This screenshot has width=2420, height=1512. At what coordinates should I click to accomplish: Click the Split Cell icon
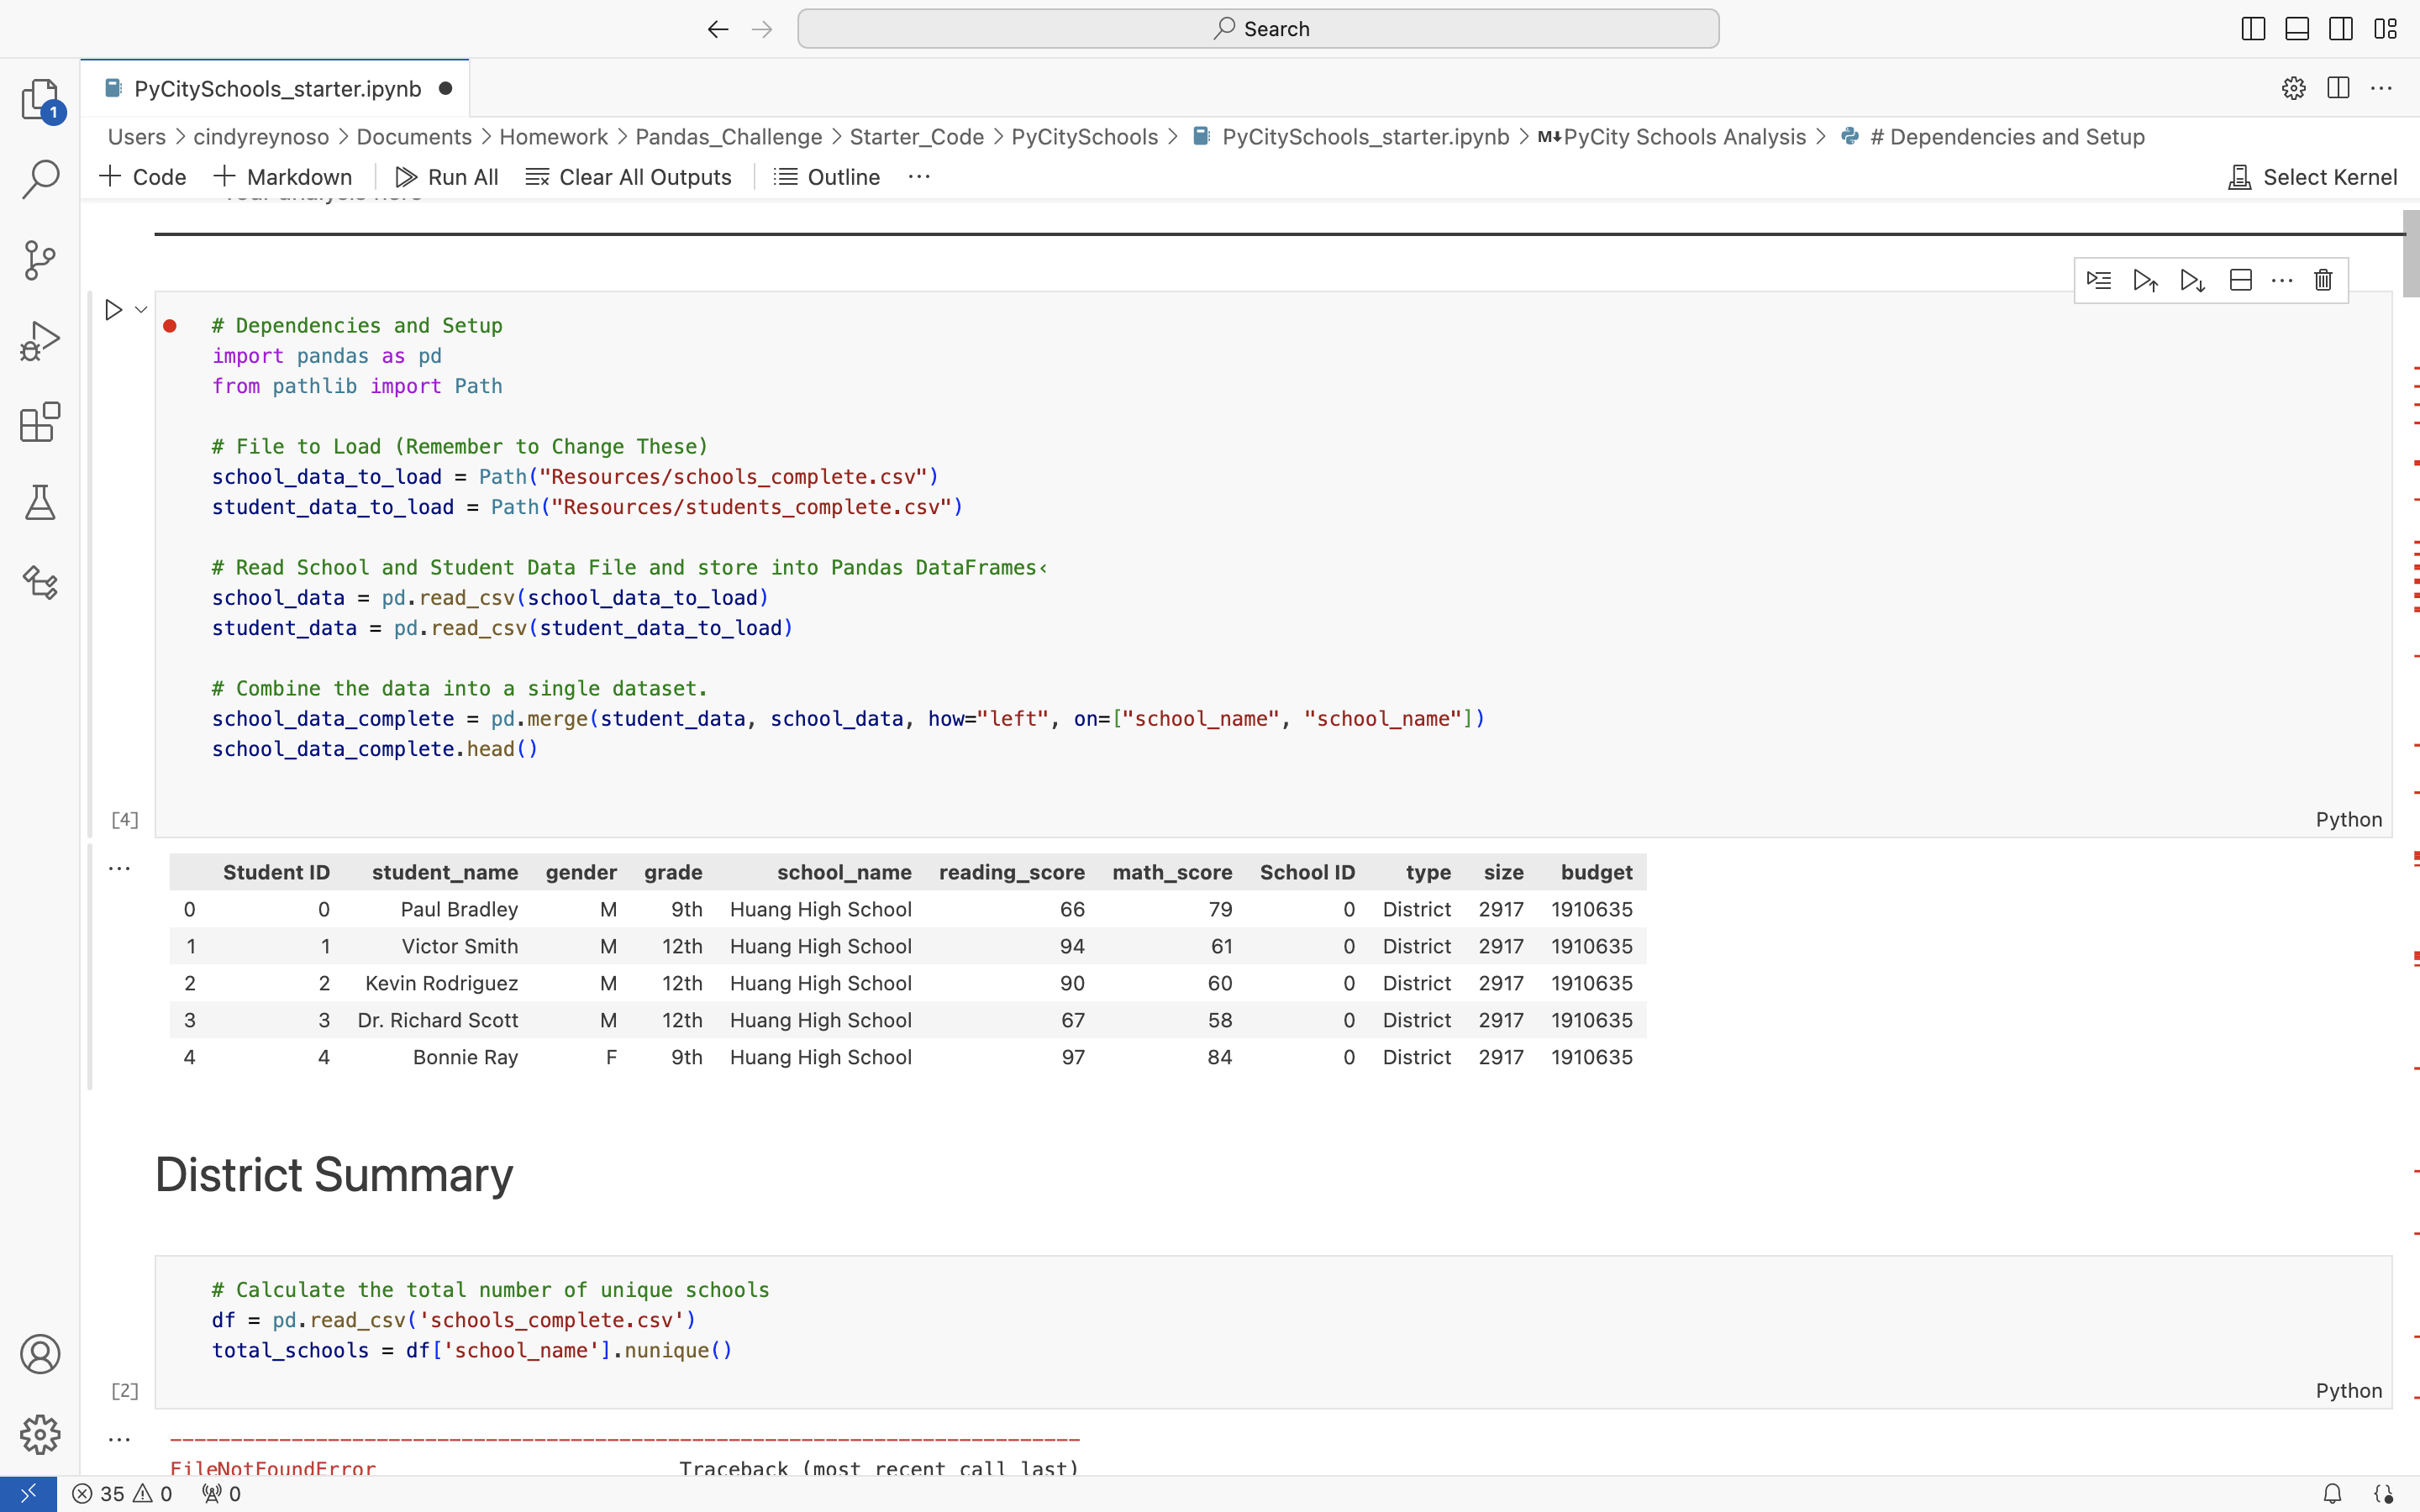click(2240, 280)
